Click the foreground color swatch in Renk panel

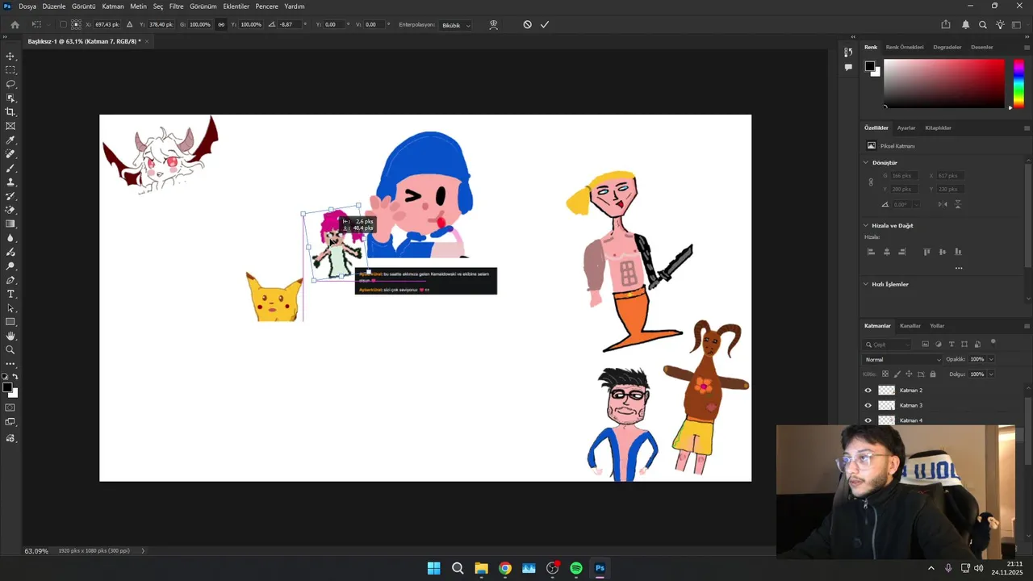click(870, 66)
